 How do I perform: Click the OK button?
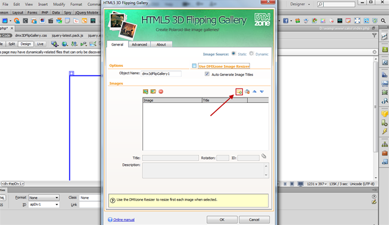222,220
